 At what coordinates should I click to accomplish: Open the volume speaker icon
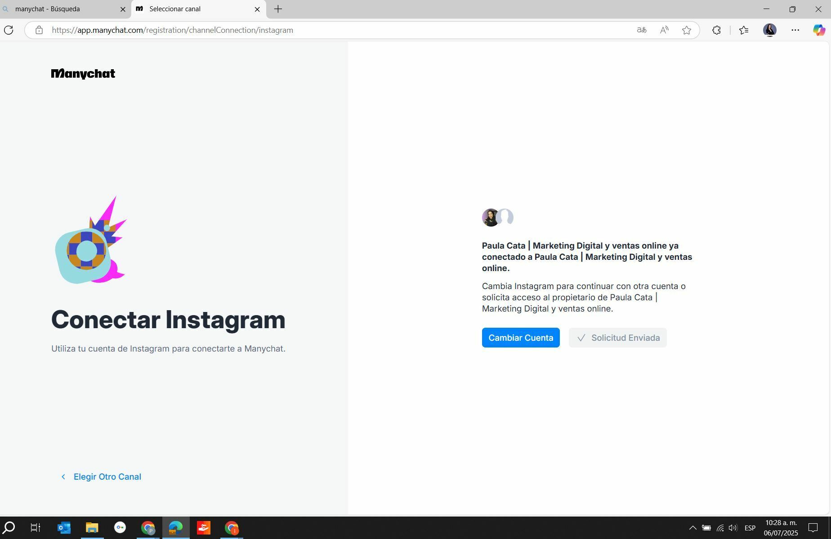pos(733,528)
